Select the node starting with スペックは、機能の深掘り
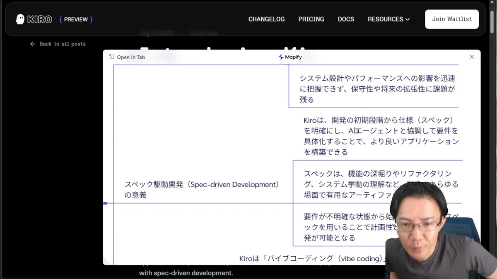This screenshot has height=279, width=497. 381,184
